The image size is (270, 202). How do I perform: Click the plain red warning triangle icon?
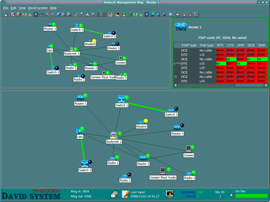(190, 15)
